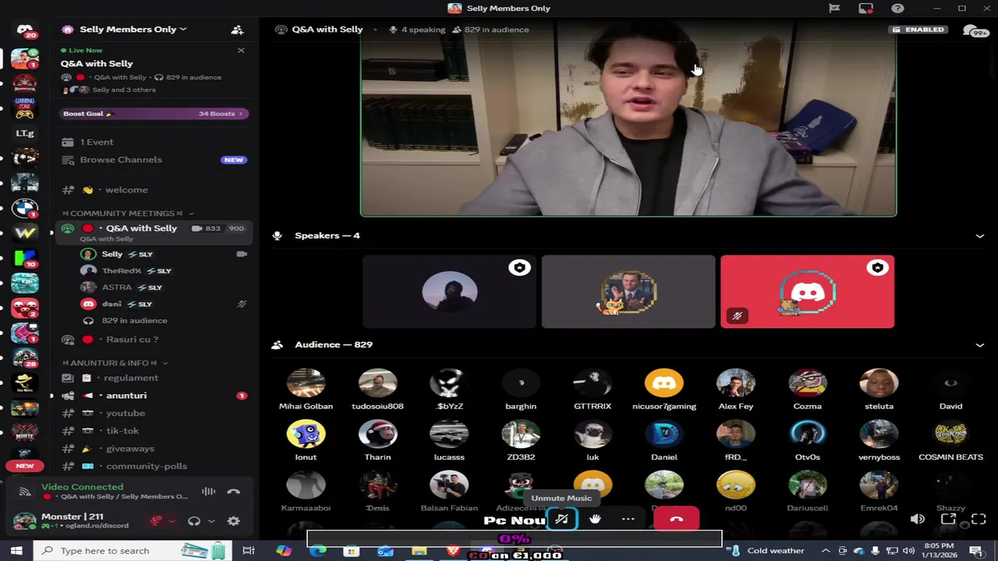Click audience member COSMIN BEATS
Image resolution: width=998 pixels, height=561 pixels.
950,440
